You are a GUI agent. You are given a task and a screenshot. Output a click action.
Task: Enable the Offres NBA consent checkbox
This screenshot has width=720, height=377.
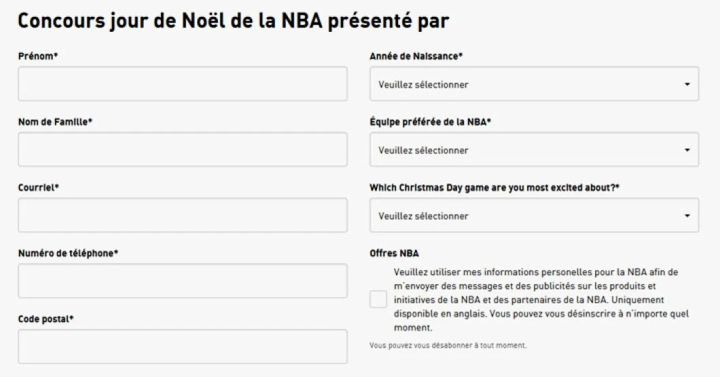[x=378, y=300]
